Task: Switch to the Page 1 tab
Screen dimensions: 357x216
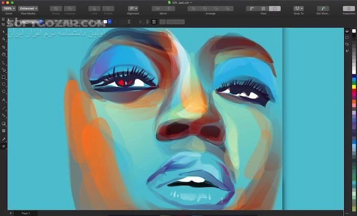Action: point(25,213)
